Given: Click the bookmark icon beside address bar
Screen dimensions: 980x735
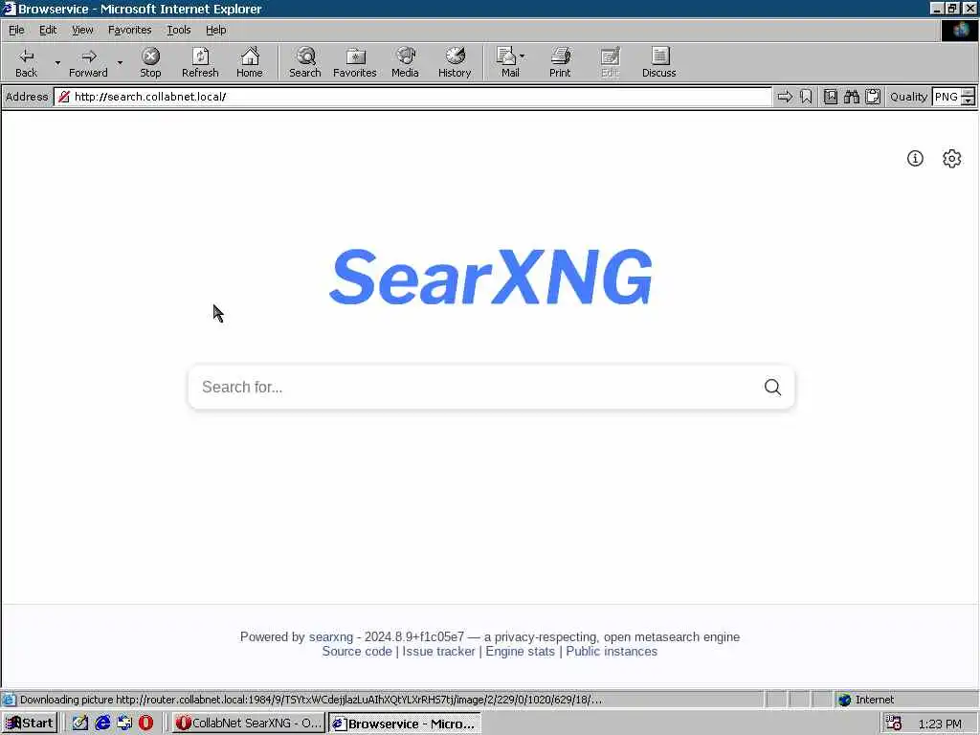Looking at the screenshot, I should pyautogui.click(x=806, y=97).
